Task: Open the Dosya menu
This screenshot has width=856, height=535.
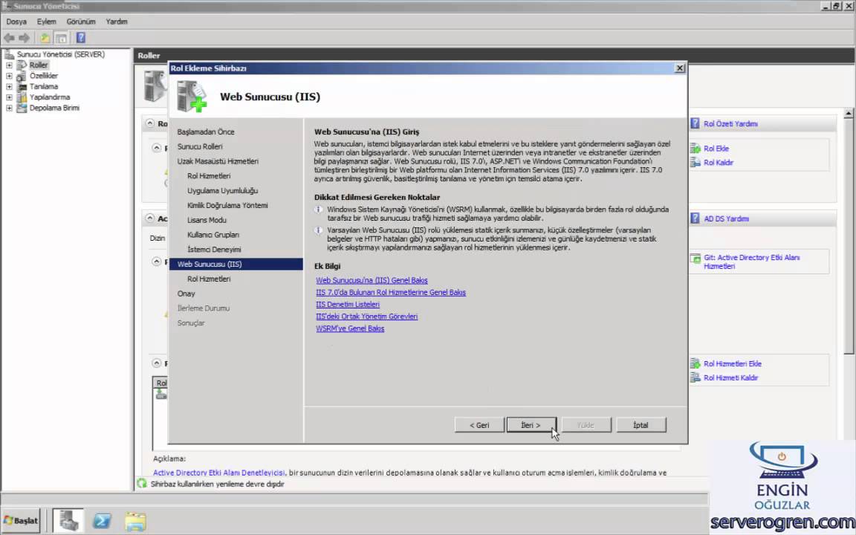Action: coord(16,22)
